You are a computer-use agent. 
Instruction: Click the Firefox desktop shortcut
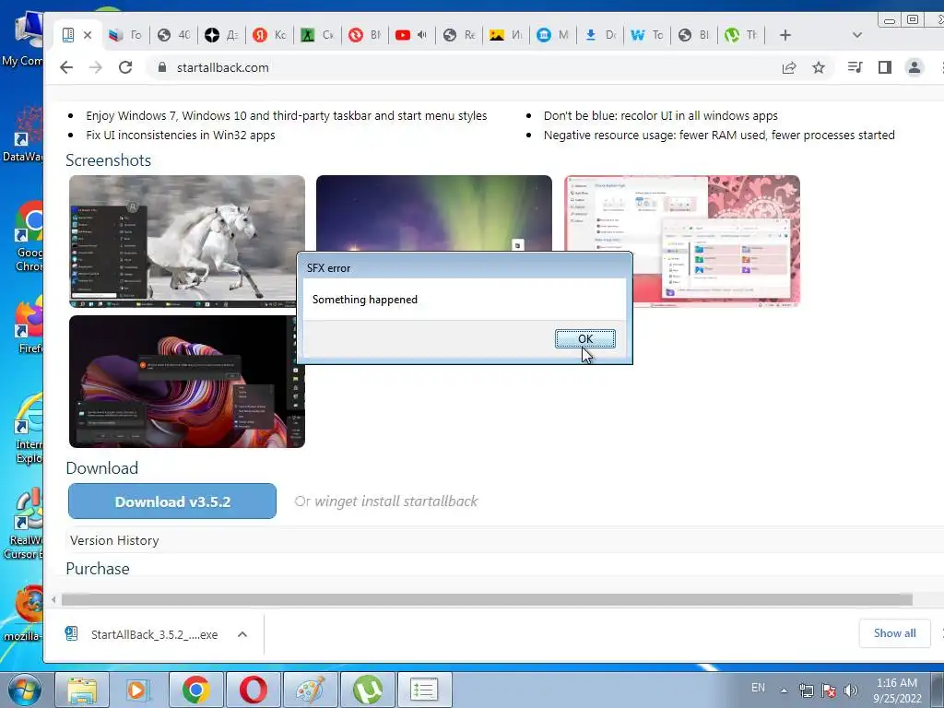point(28,325)
